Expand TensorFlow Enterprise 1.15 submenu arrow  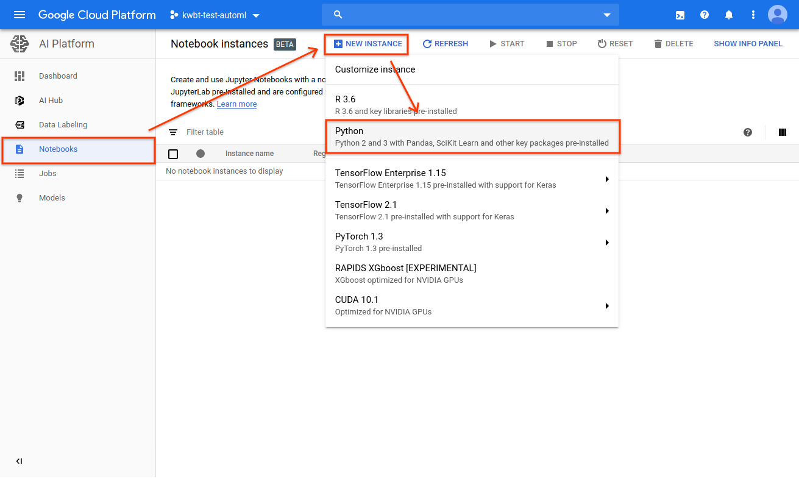(x=607, y=179)
